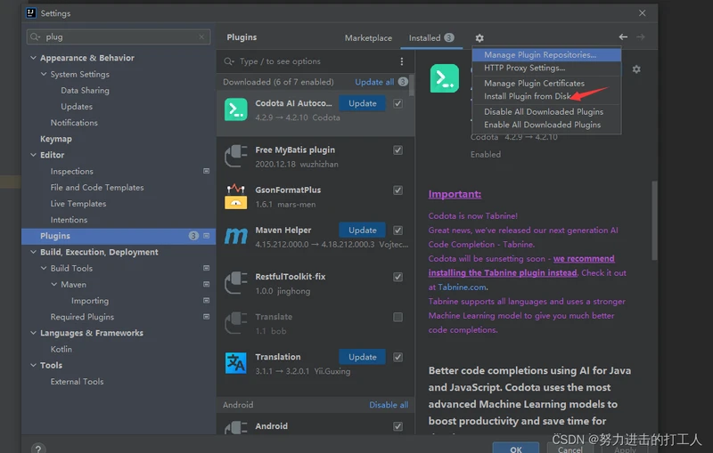Uncheck the RestfulToolkit-fix plugin
Image resolution: width=713 pixels, height=453 pixels.
397,277
